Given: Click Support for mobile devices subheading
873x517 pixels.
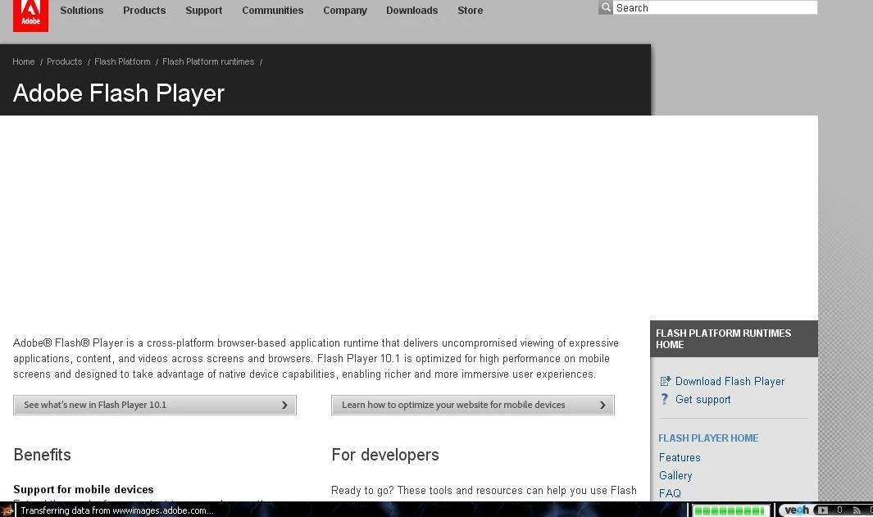Looking at the screenshot, I should pos(84,489).
